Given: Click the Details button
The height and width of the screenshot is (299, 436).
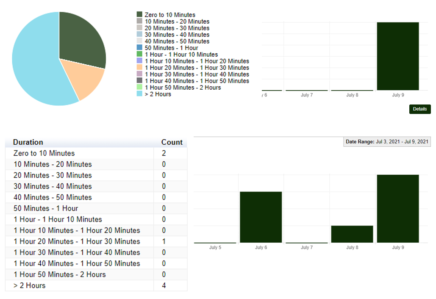Looking at the screenshot, I should (419, 109).
